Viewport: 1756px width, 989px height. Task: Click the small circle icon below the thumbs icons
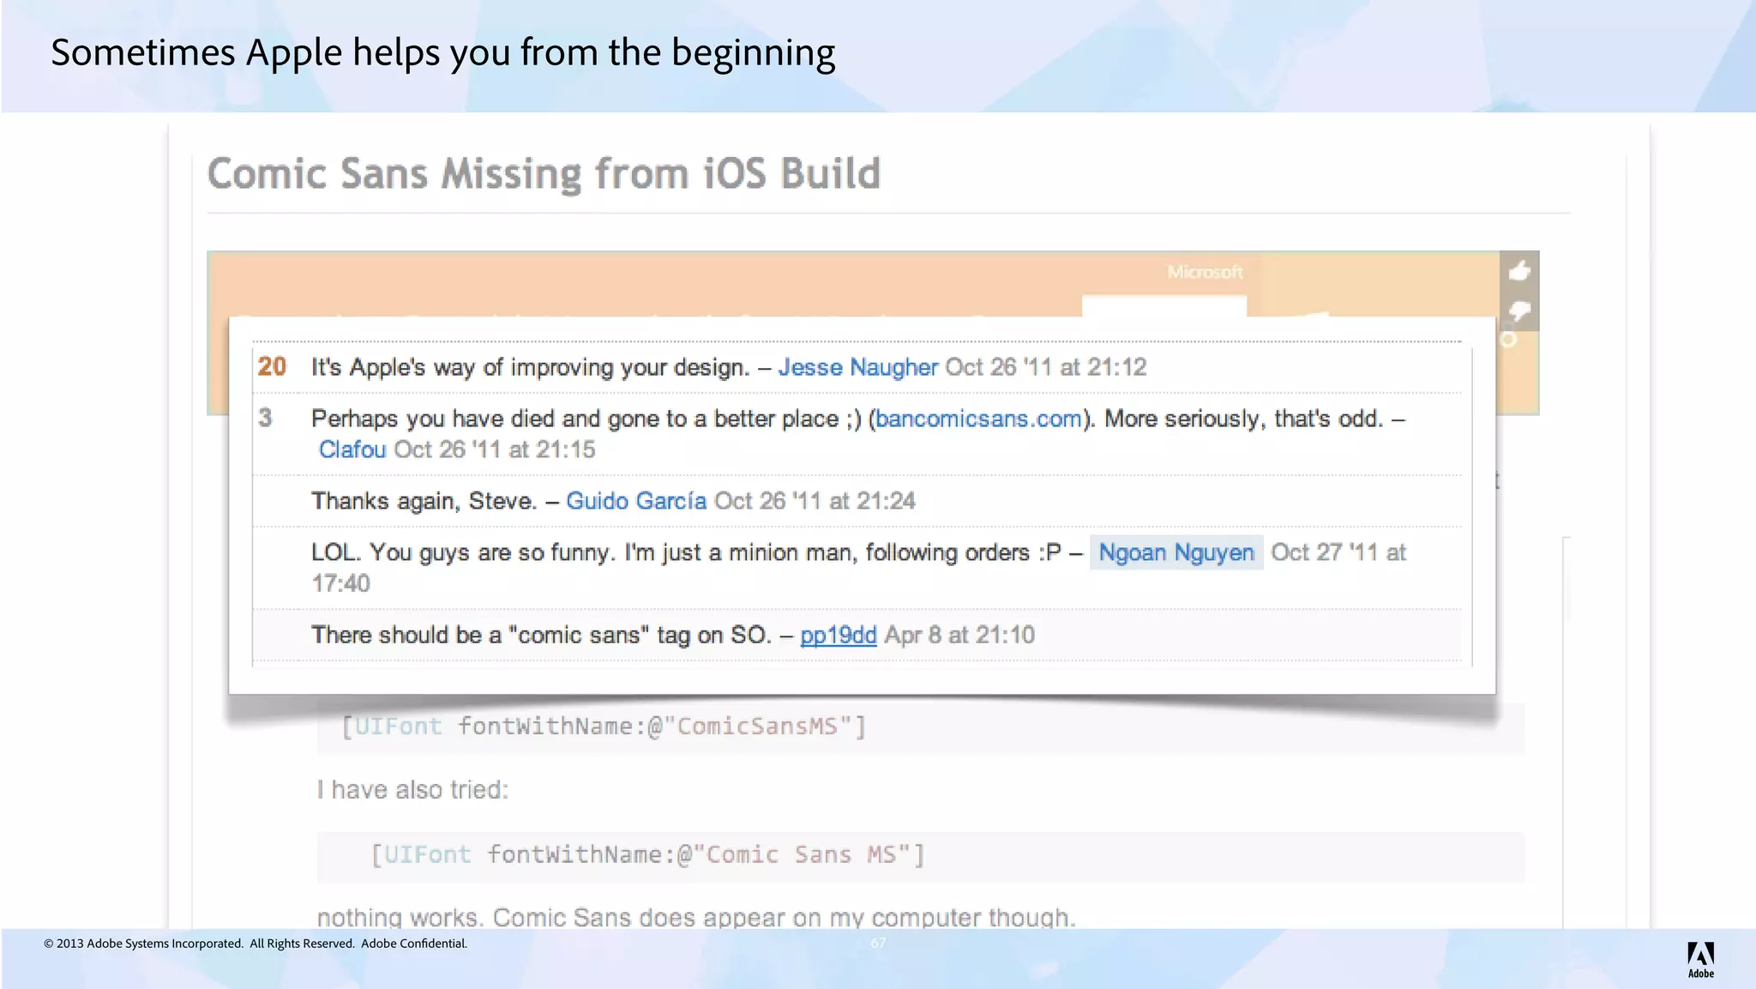pos(1508,341)
